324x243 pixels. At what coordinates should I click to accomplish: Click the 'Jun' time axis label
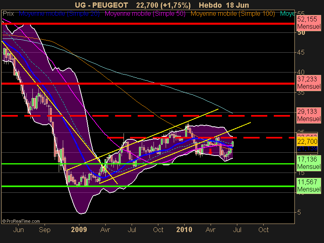18,230
